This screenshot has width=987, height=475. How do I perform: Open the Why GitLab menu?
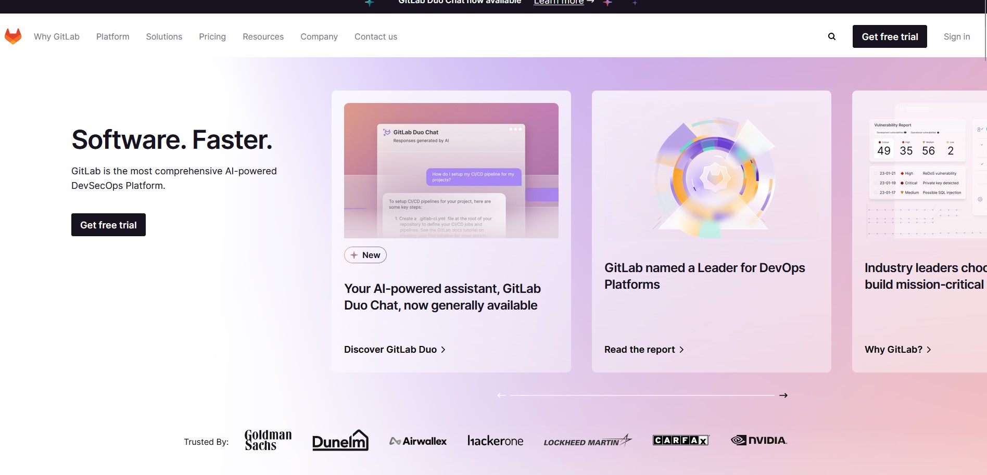tap(57, 36)
